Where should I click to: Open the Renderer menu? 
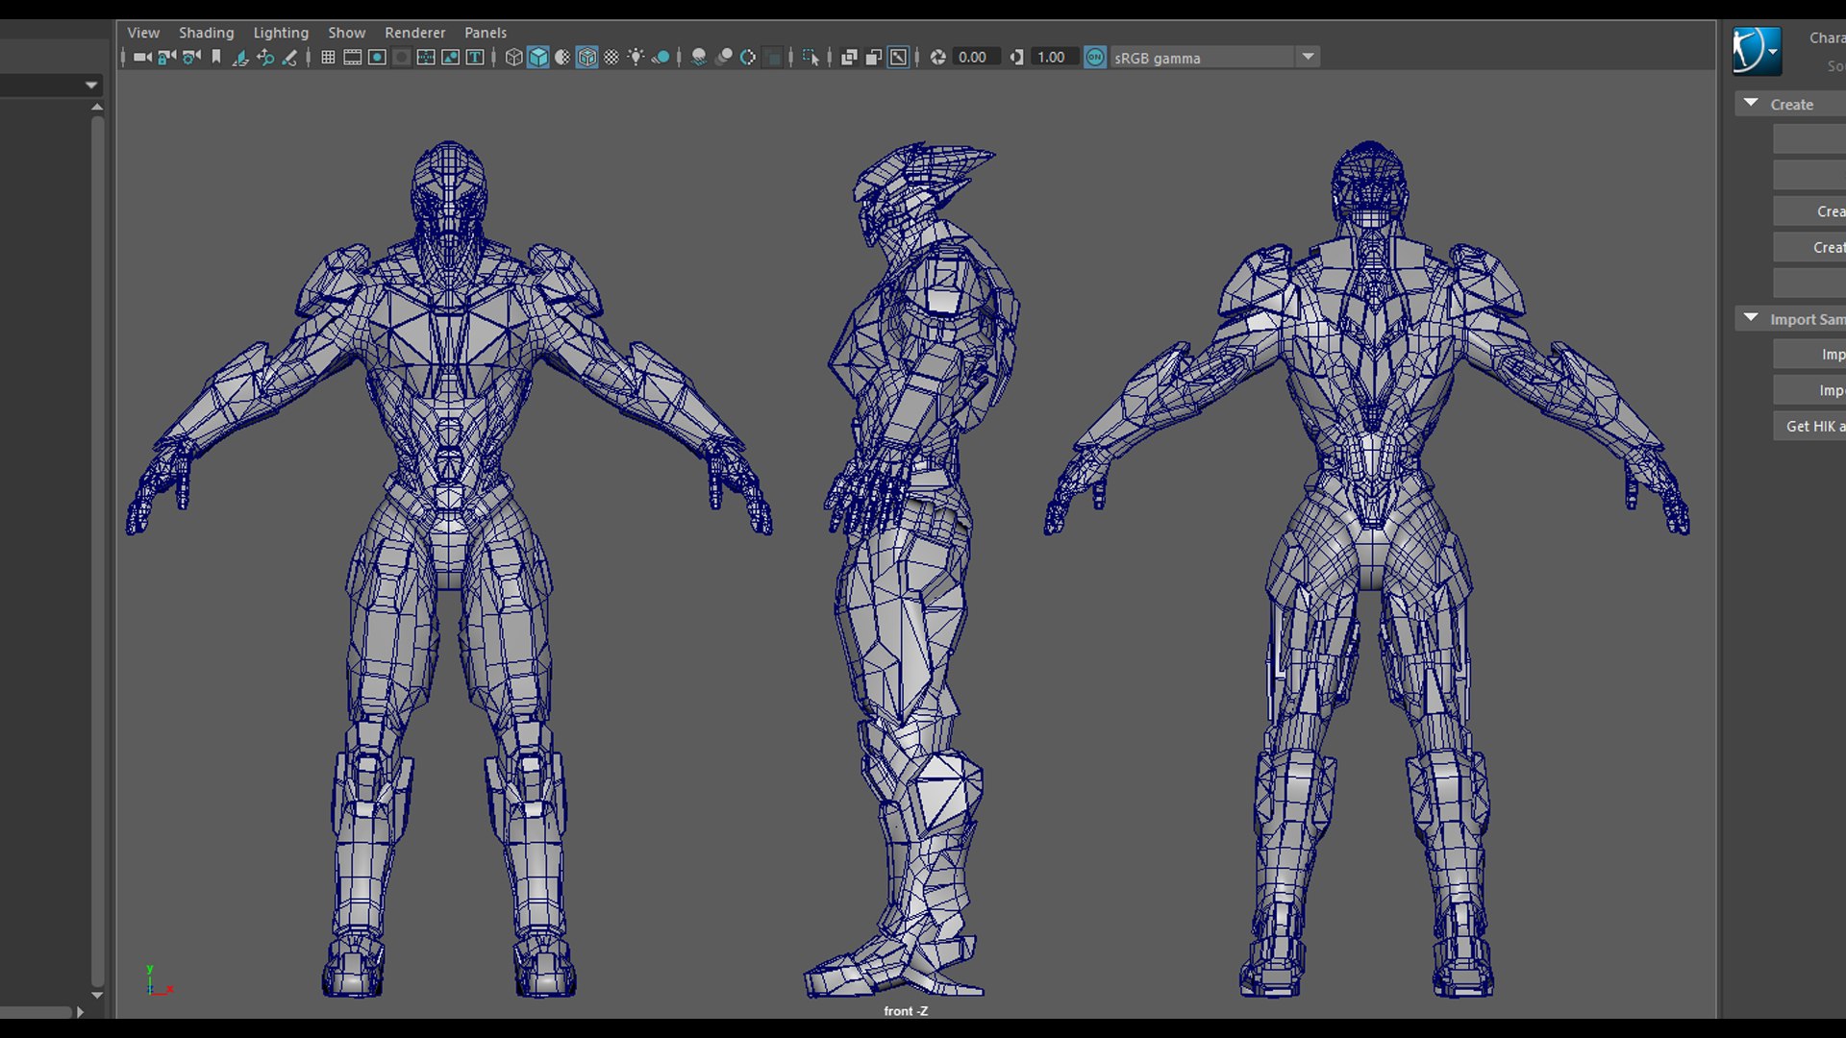click(414, 33)
